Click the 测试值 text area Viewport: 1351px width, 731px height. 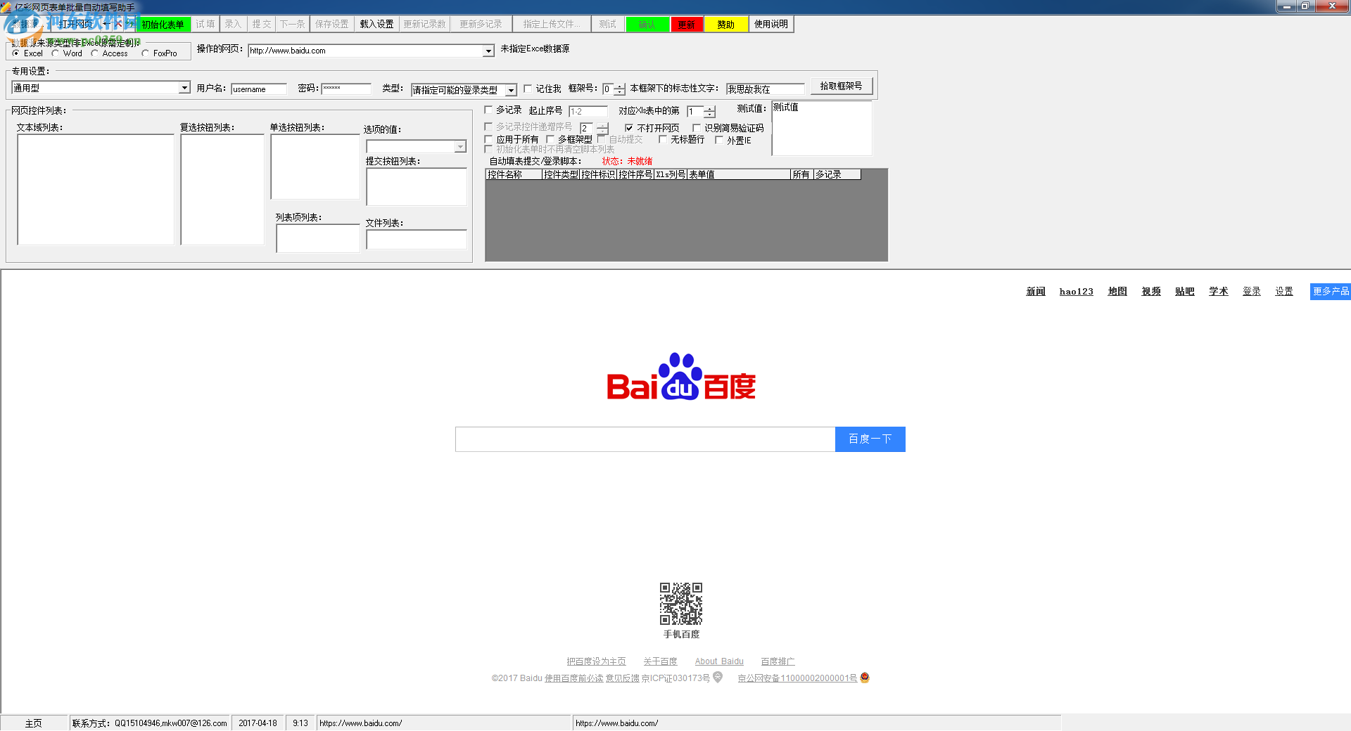[822, 128]
